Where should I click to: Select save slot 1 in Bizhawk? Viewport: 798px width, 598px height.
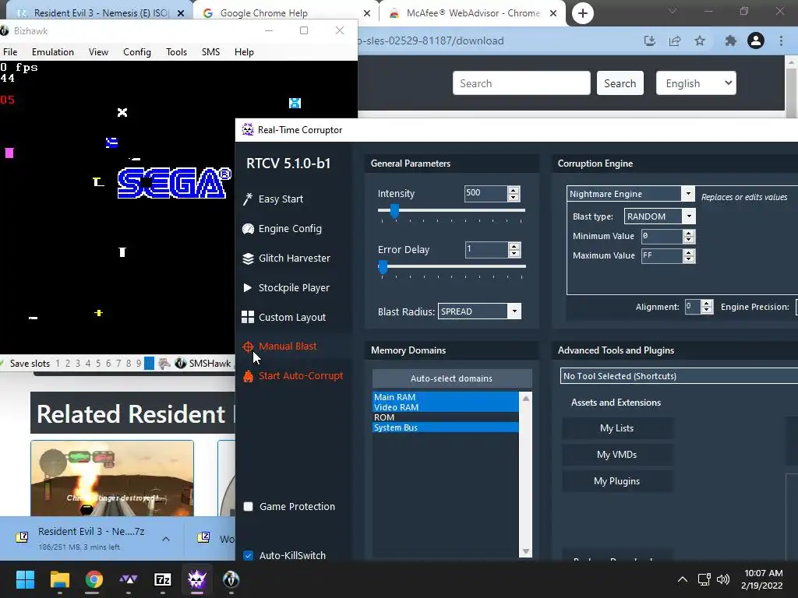tap(58, 363)
